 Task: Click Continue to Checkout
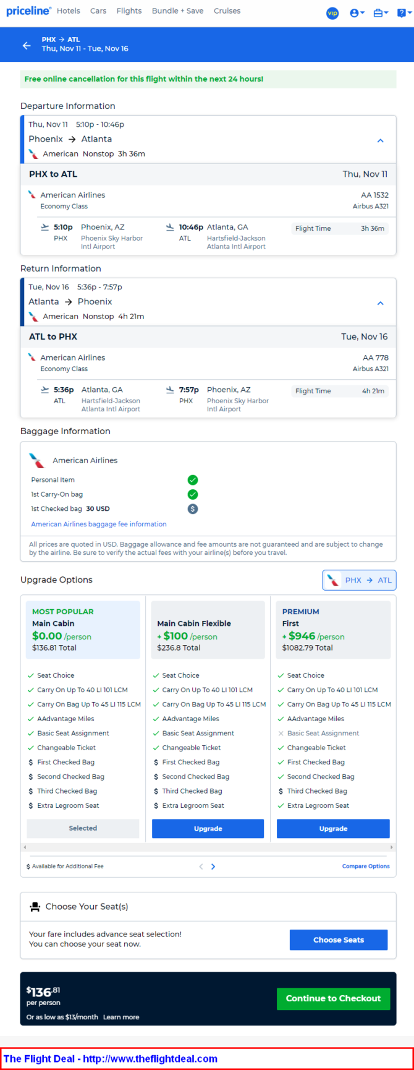333,998
